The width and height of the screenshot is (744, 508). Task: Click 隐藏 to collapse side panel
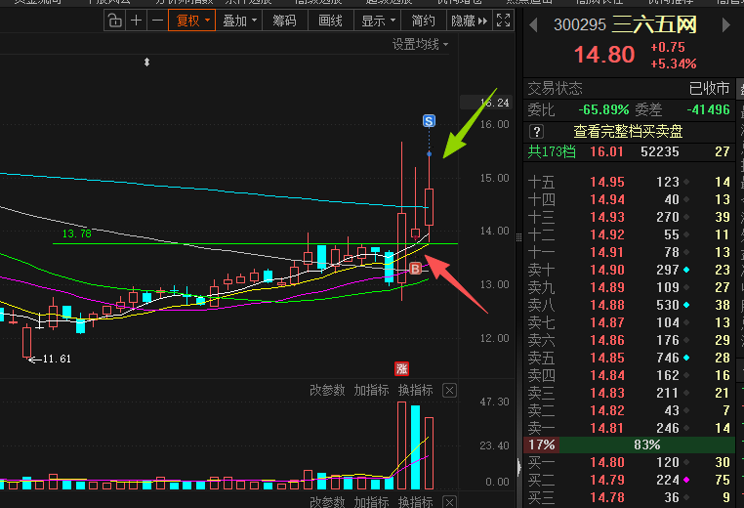469,21
